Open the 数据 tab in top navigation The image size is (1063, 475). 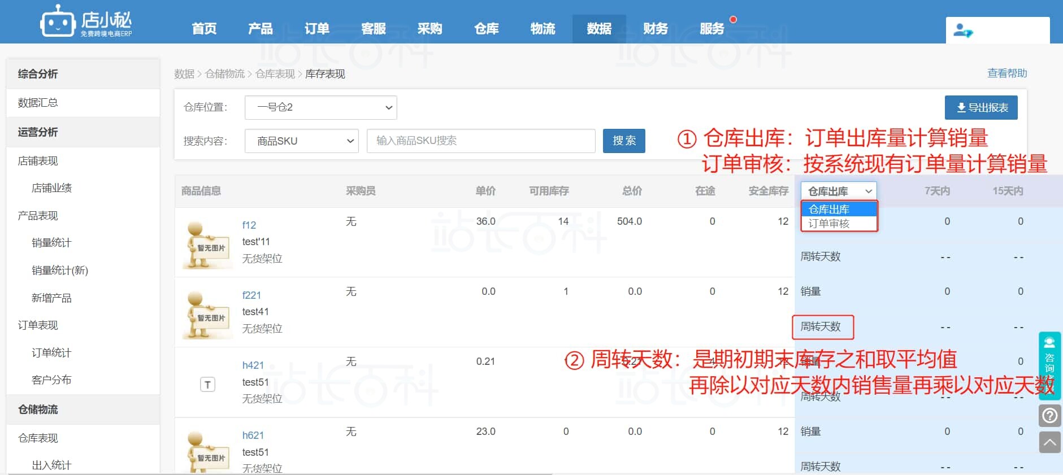598,29
